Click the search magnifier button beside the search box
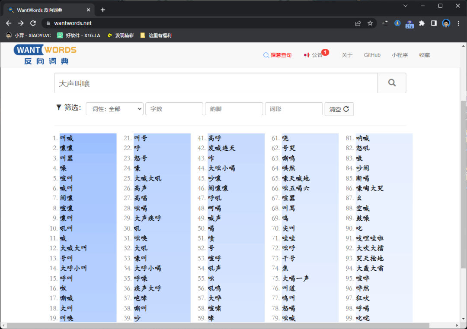 click(391, 82)
